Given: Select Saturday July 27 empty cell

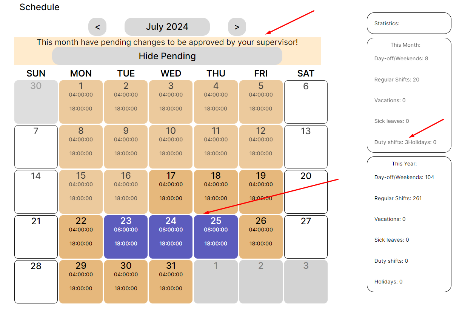Looking at the screenshot, I should pos(306,237).
